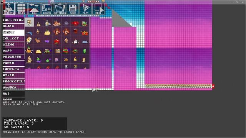Pick the pizza slice enemy in the fifth row
246x138 pixels.
(x=29, y=59)
